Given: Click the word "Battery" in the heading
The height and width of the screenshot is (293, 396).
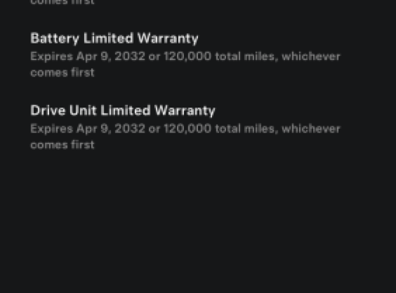Looking at the screenshot, I should (x=54, y=38).
